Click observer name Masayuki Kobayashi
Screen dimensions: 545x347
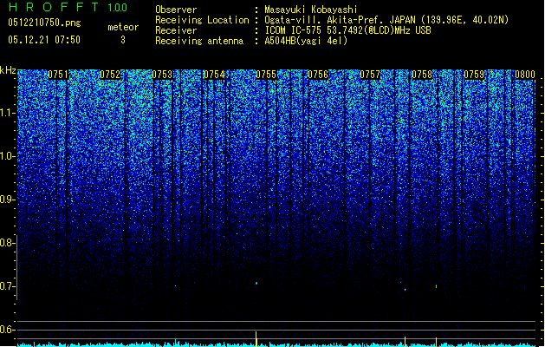(x=310, y=10)
